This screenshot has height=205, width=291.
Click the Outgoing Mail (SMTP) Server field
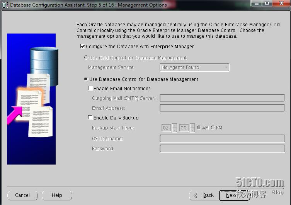tap(222, 98)
